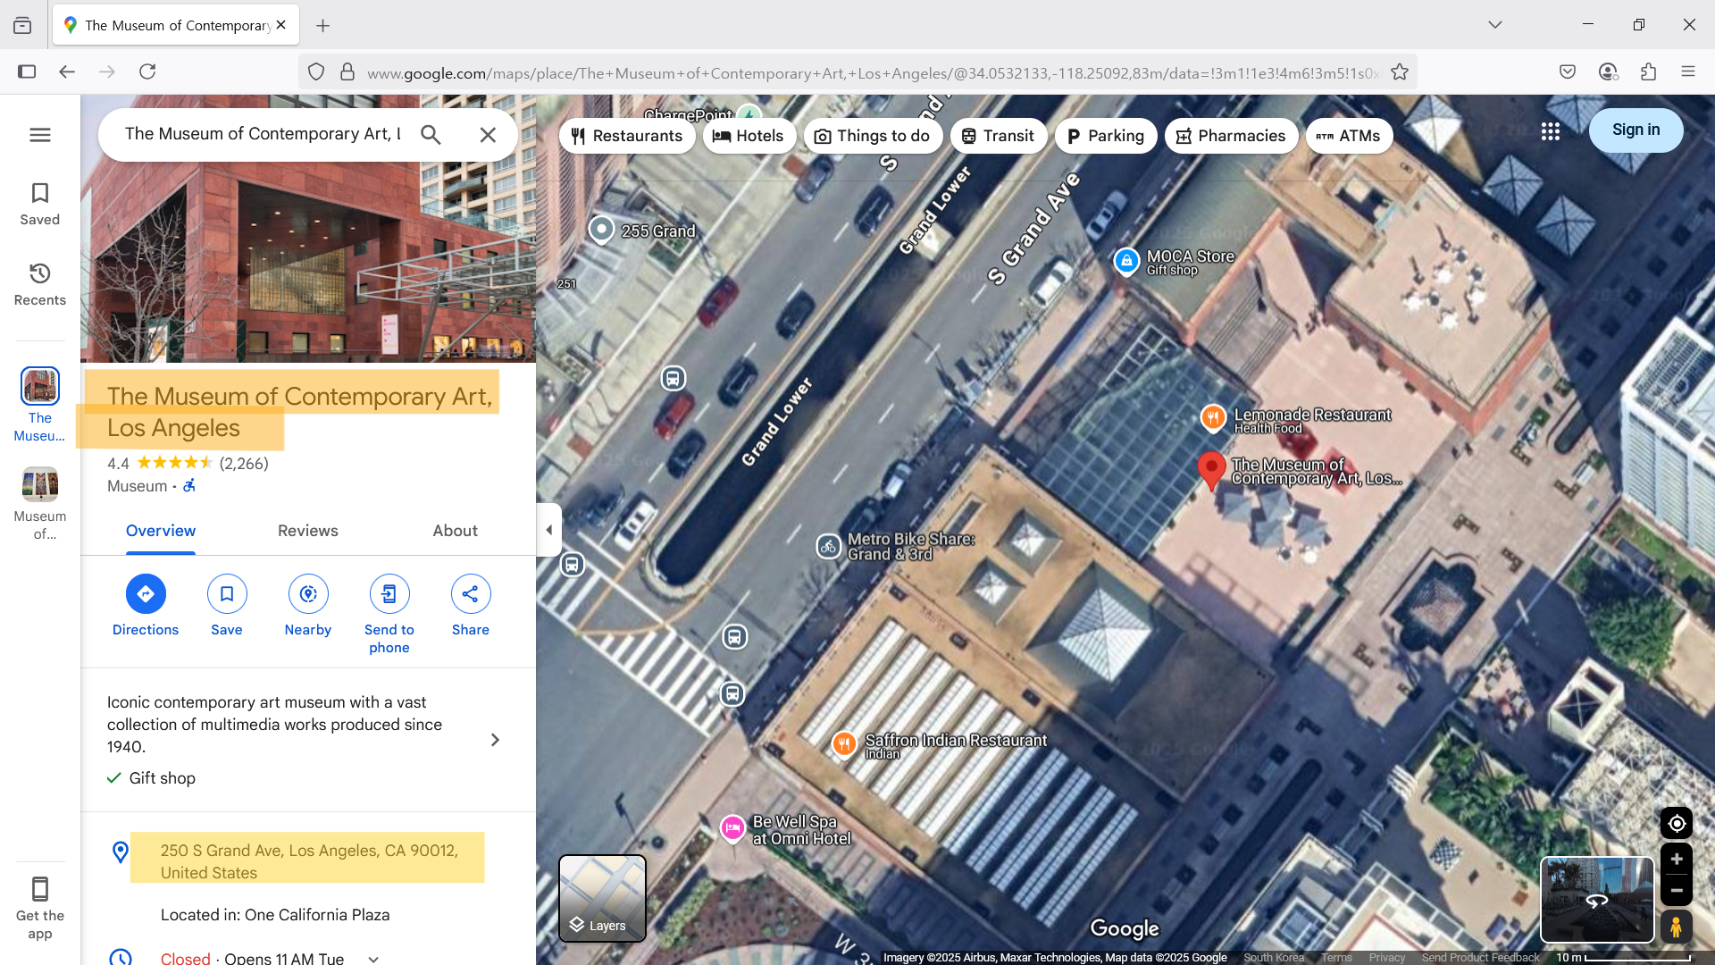Viewport: 1715px width, 965px height.
Task: Click the Sign in button
Action: 1636,130
